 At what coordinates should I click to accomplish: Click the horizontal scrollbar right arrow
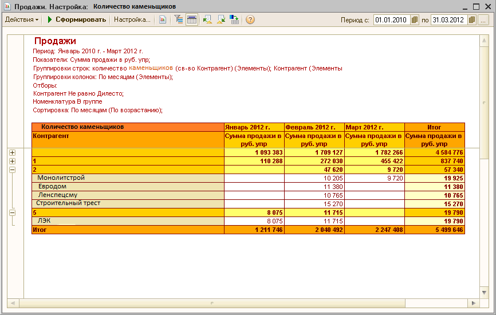tap(473, 303)
